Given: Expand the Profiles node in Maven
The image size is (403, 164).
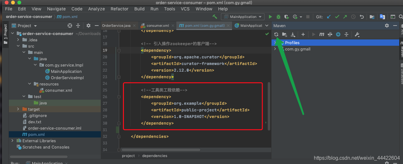Looking at the screenshot, I should pyautogui.click(x=275, y=43).
